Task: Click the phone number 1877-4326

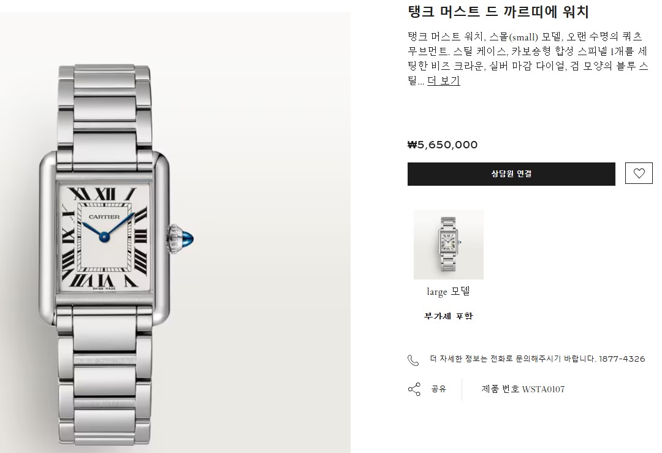Action: (x=622, y=359)
